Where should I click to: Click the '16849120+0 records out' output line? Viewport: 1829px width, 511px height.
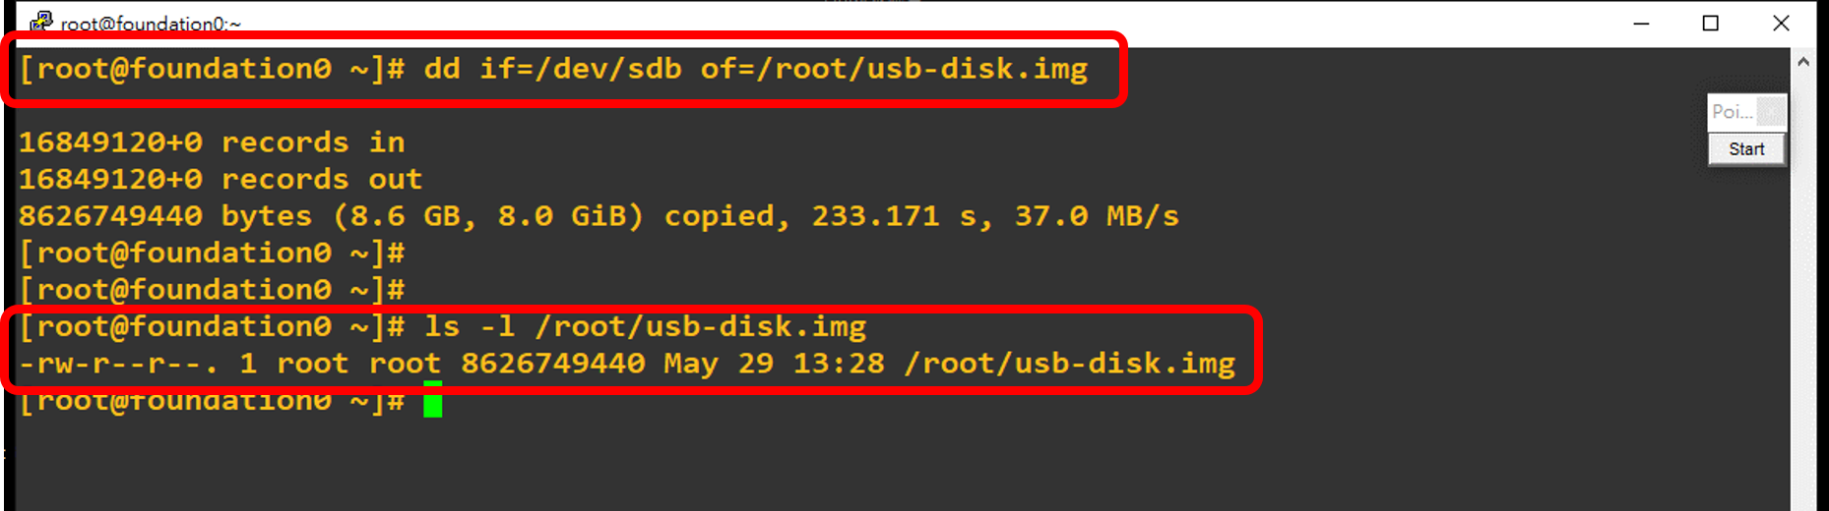(x=221, y=179)
